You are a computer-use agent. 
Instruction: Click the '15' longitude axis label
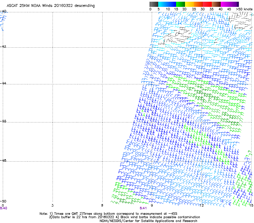click(x=251, y=206)
